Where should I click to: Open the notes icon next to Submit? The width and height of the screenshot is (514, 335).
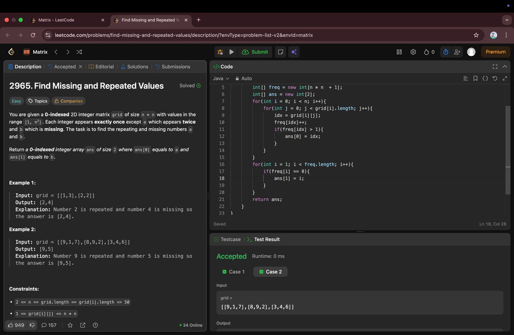[281, 52]
